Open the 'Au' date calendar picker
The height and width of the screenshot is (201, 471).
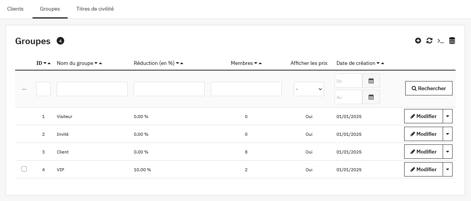click(x=371, y=97)
